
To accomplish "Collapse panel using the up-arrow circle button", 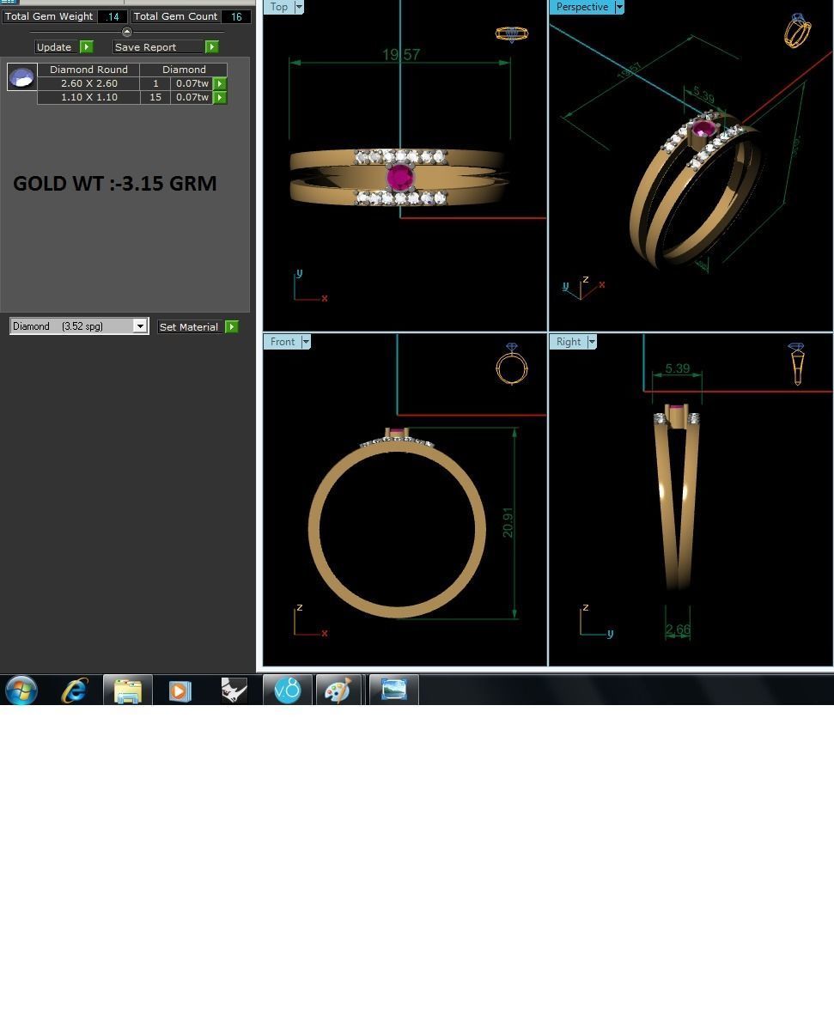I will click(127, 32).
